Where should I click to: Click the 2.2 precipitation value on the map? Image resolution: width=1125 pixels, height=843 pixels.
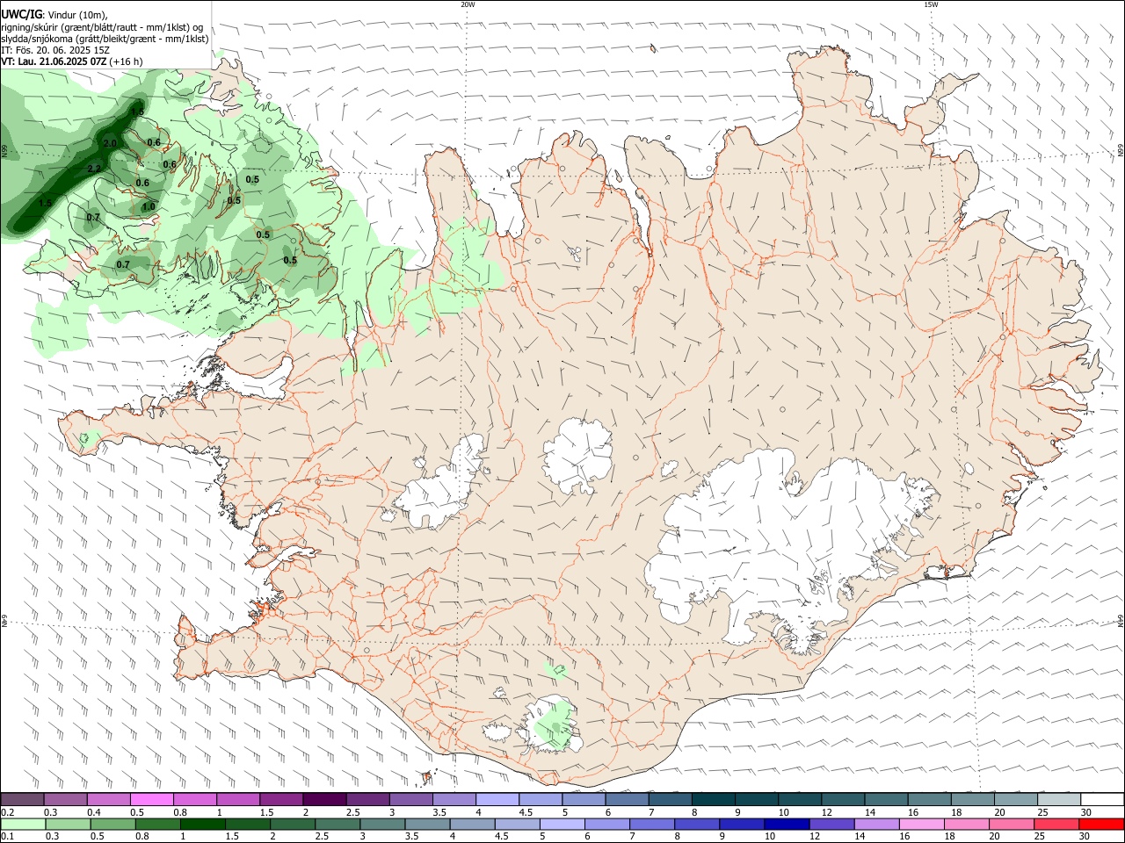(94, 169)
